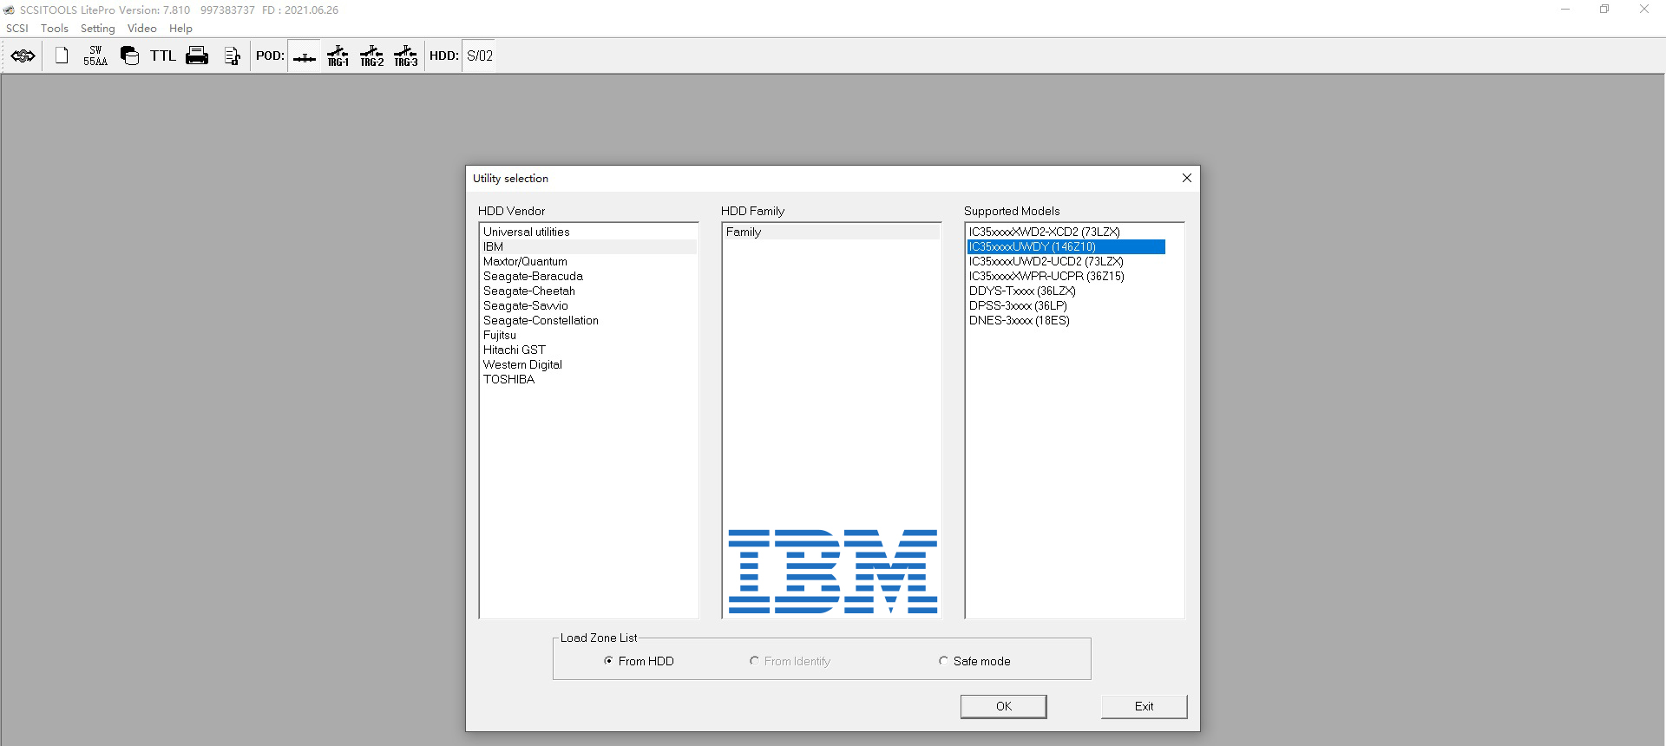Select Fujitsu vendor
1666x746 pixels.
[x=588, y=335]
